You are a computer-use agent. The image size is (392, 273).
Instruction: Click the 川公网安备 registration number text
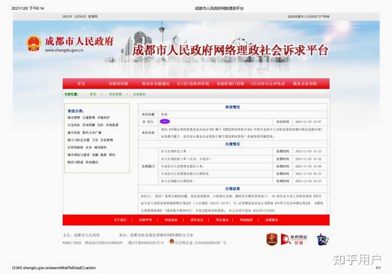200,243
